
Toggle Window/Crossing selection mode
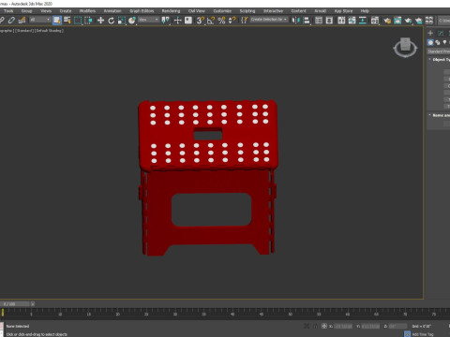click(88, 21)
